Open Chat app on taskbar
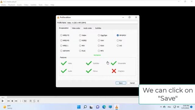 coord(97,107)
